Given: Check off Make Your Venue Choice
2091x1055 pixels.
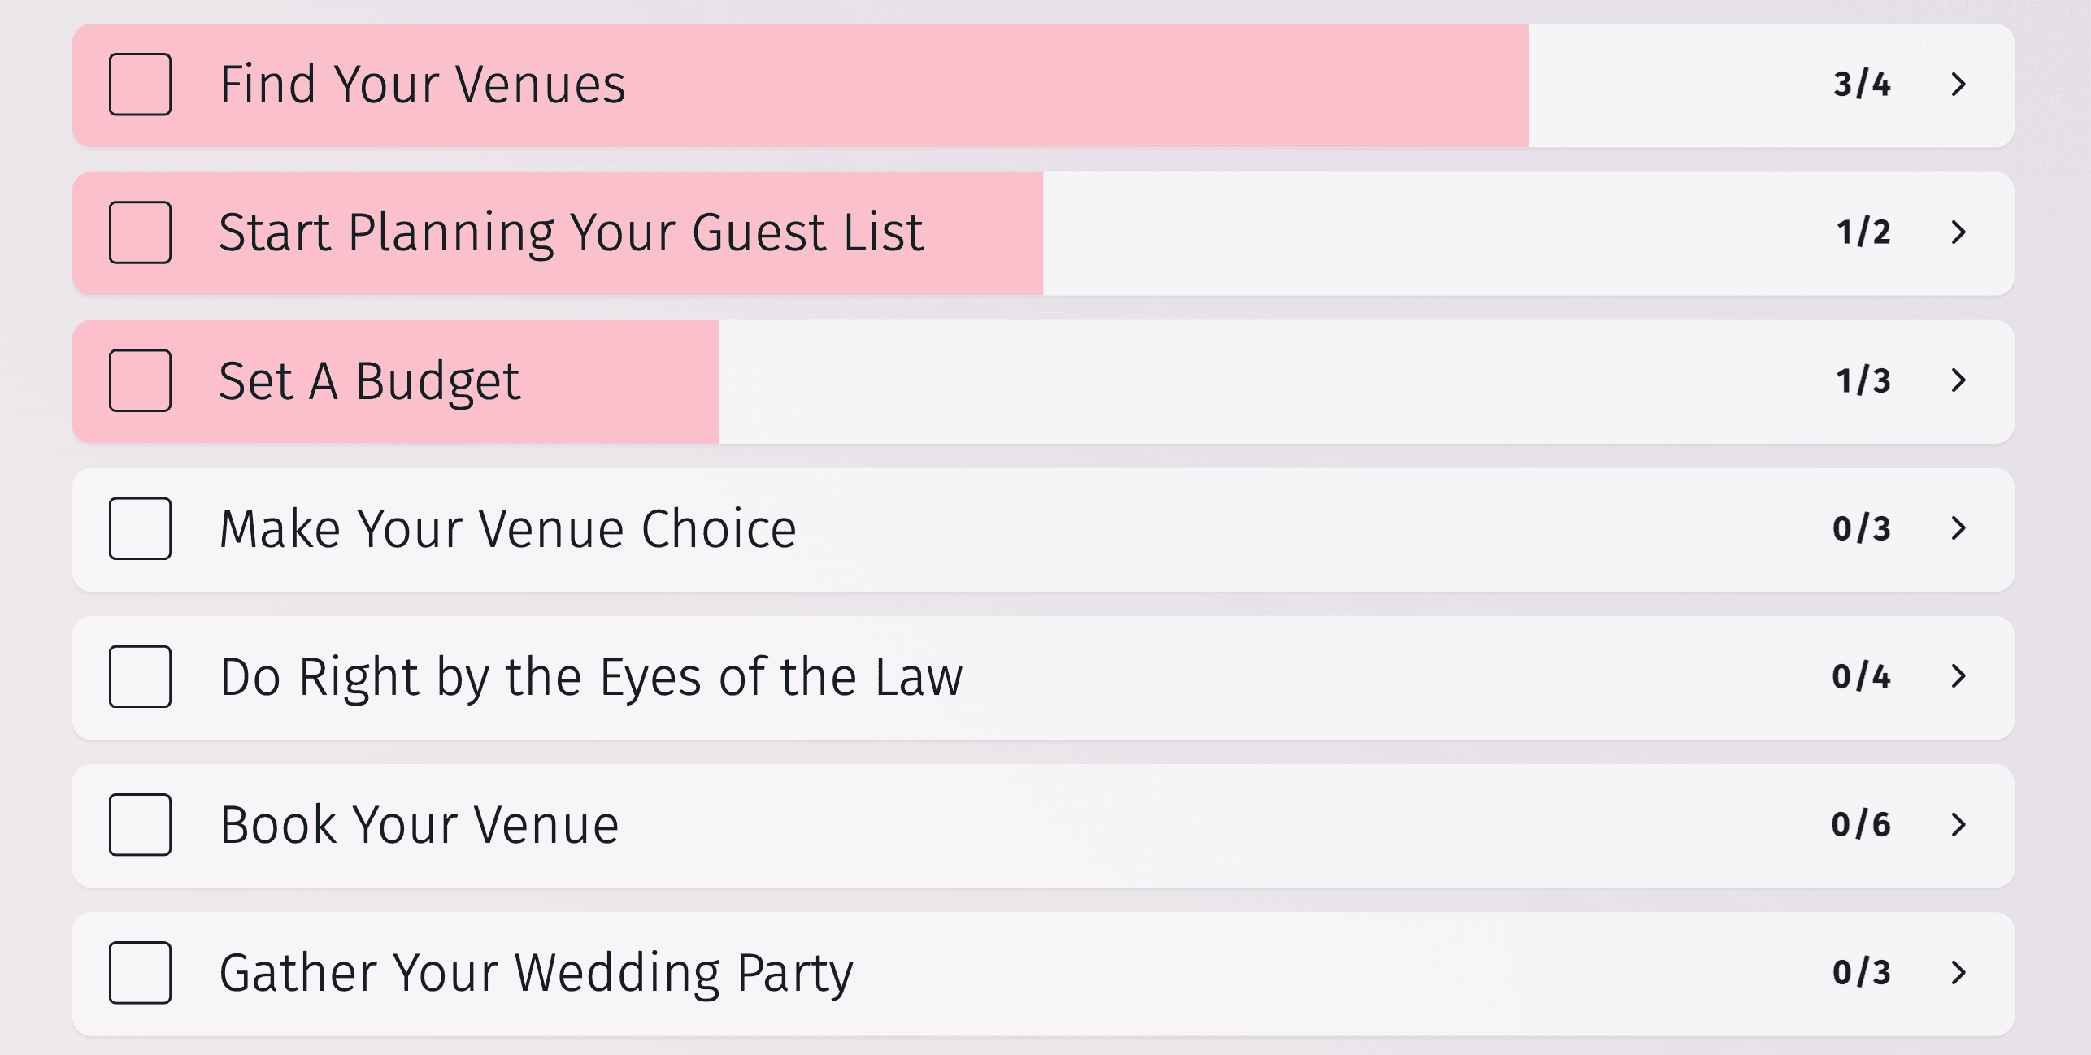Looking at the screenshot, I should click(x=140, y=528).
